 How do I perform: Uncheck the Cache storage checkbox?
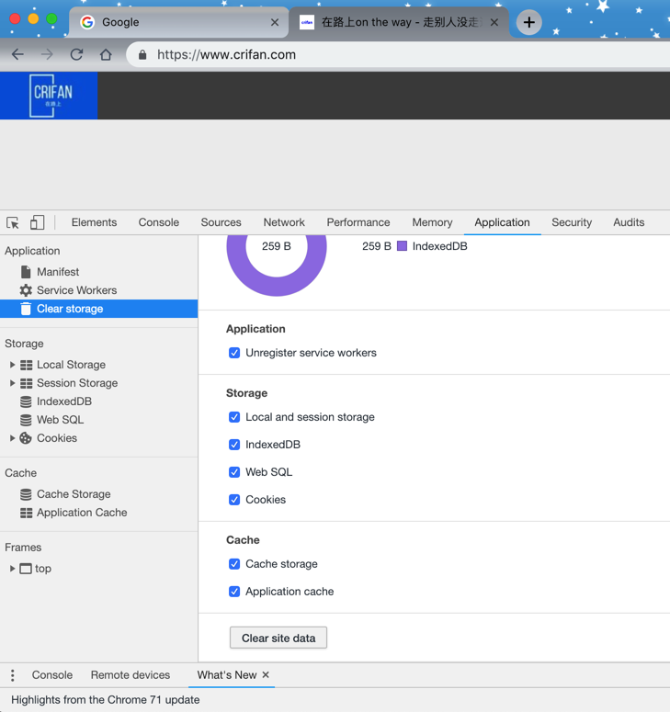[x=234, y=564]
